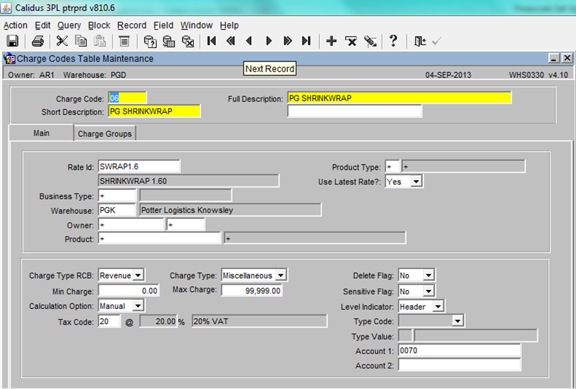Minimize the Charge Codes Table Maintenance window
This screenshot has width=576, height=389.
(x=554, y=58)
